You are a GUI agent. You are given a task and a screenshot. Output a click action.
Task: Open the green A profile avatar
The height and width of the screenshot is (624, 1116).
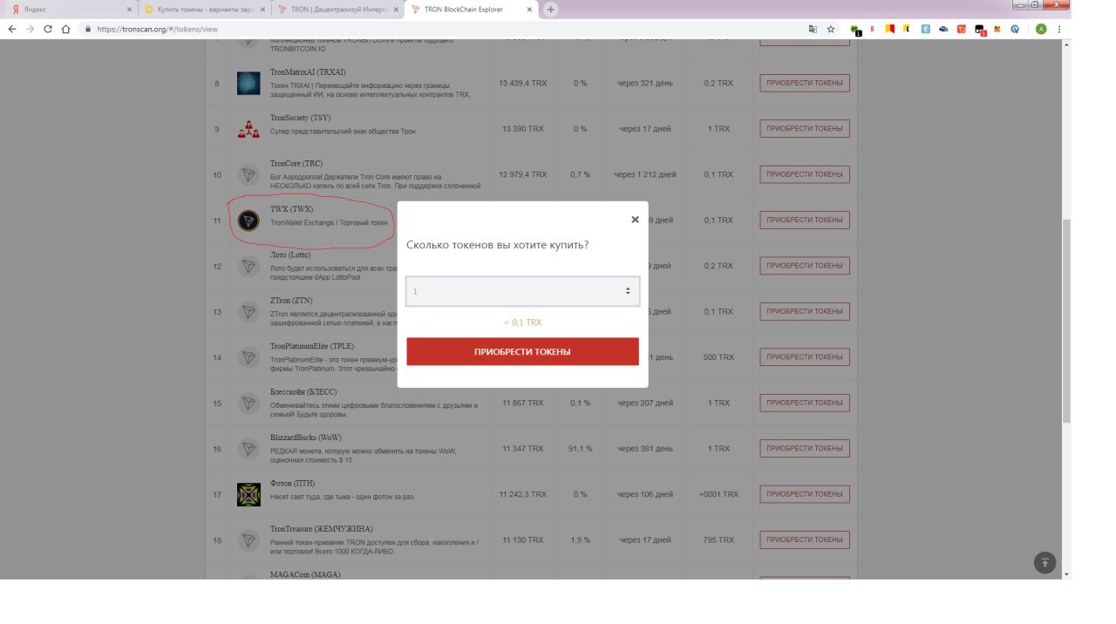coord(1040,29)
